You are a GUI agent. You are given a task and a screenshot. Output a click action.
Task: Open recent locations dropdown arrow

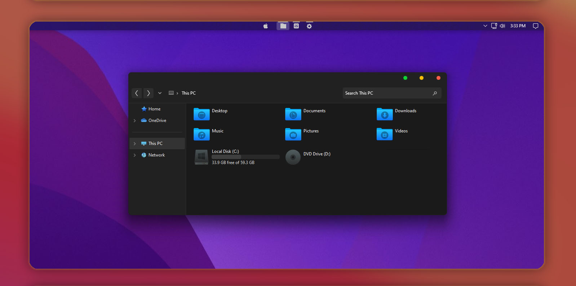click(x=160, y=93)
